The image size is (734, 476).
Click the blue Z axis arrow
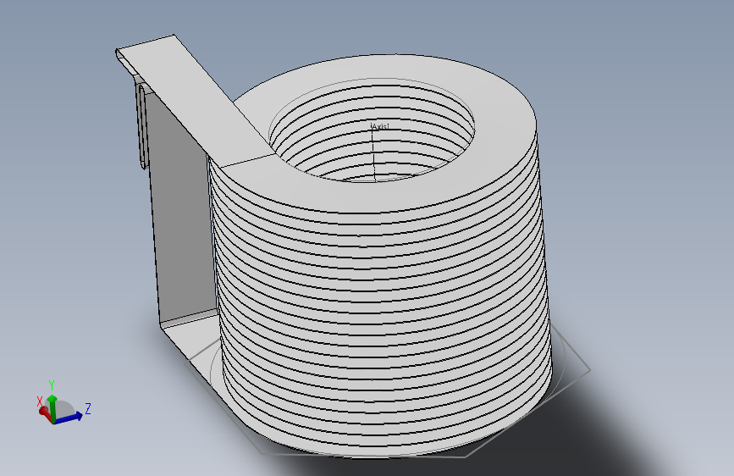69,417
